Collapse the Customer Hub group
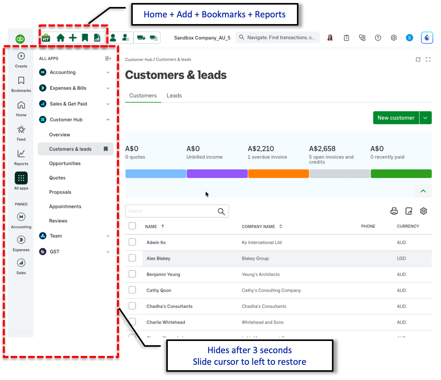 click(108, 120)
